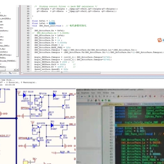Image resolution: width=164 pixels, height=164 pixels.
Task: Click the 1.54 value on line 39
Action: pyautogui.click(x=51, y=21)
